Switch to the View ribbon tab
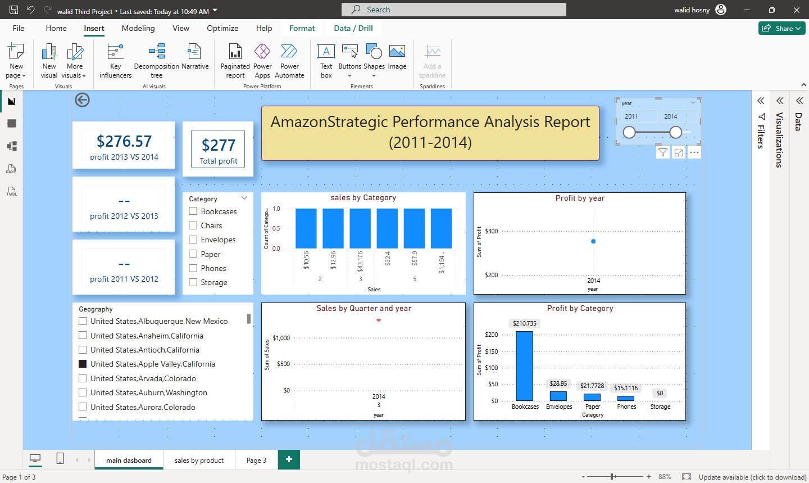This screenshot has width=809, height=483. point(181,28)
